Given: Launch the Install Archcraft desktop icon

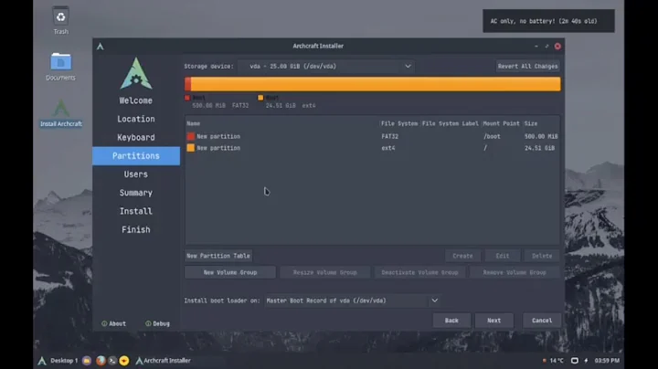Looking at the screenshot, I should point(61,112).
